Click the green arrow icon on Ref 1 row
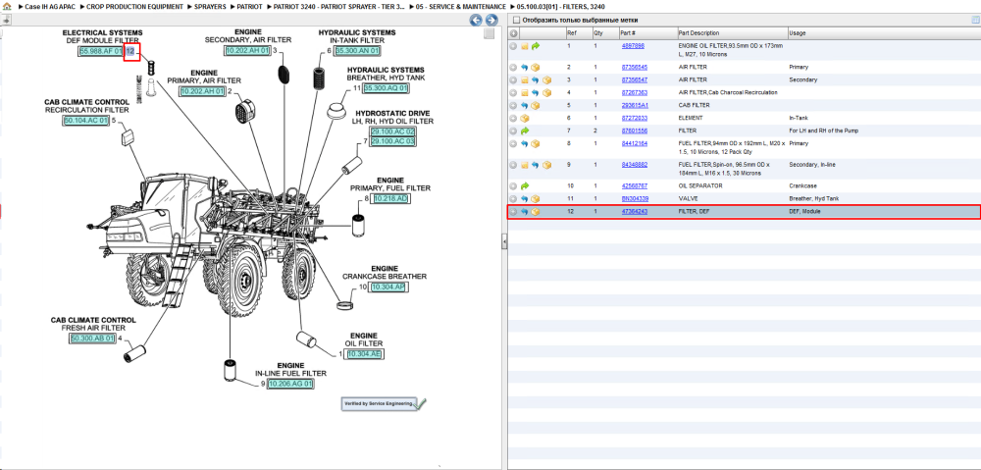 point(535,46)
